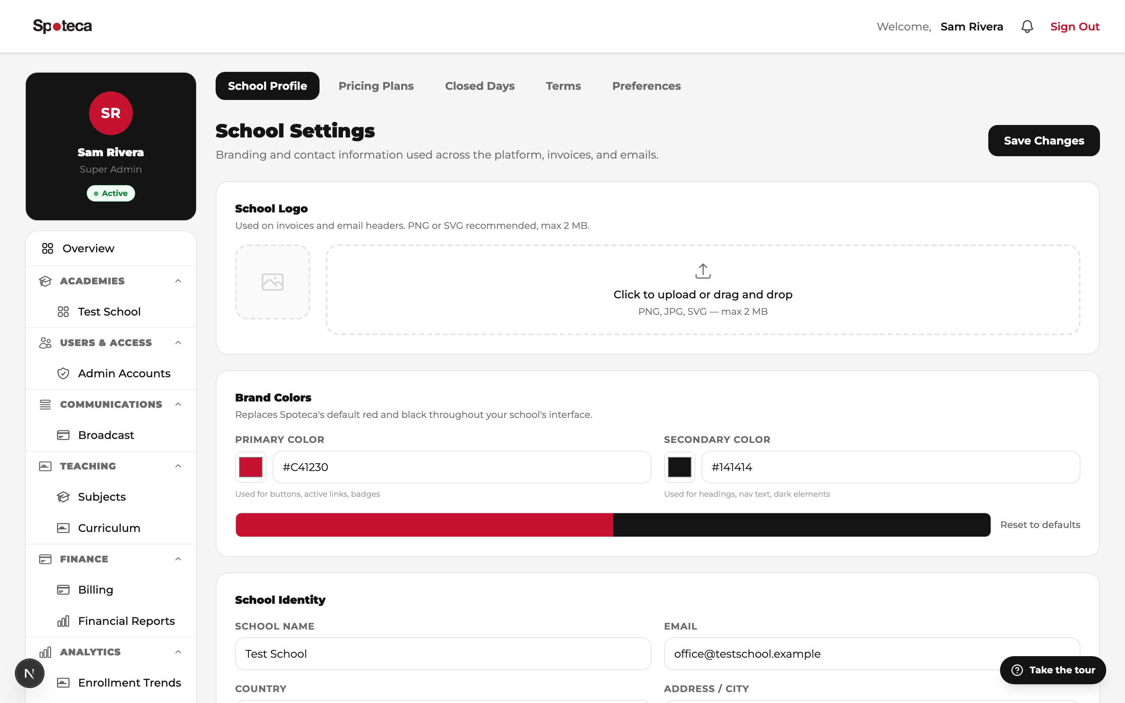Click the Overview grid icon

click(x=47, y=248)
